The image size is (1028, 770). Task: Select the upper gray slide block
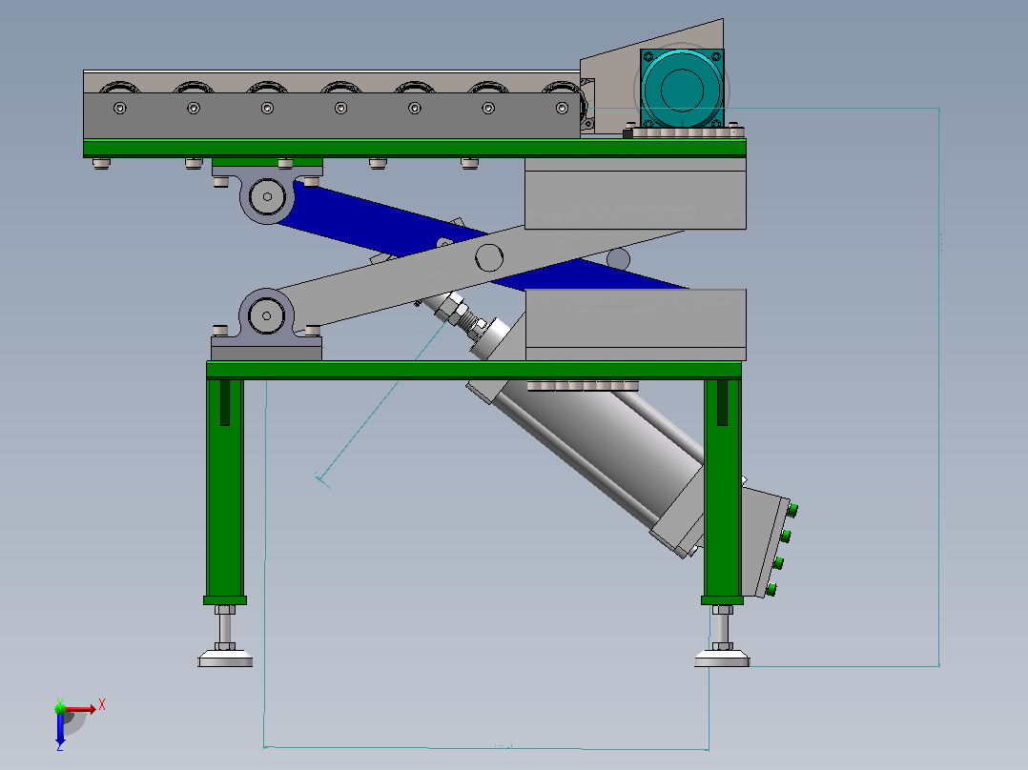pos(635,193)
